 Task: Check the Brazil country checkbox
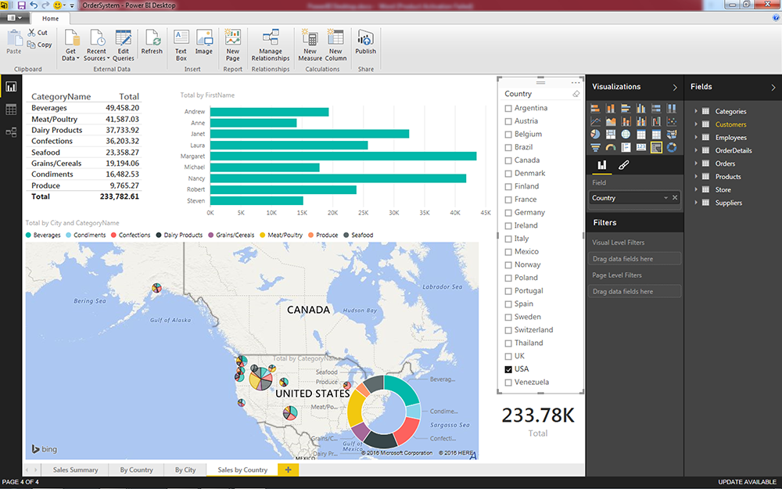pos(508,147)
